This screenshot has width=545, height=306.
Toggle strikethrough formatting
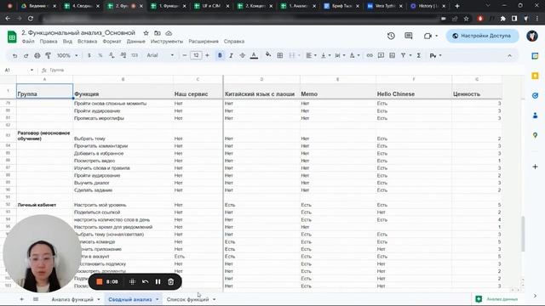click(x=242, y=55)
